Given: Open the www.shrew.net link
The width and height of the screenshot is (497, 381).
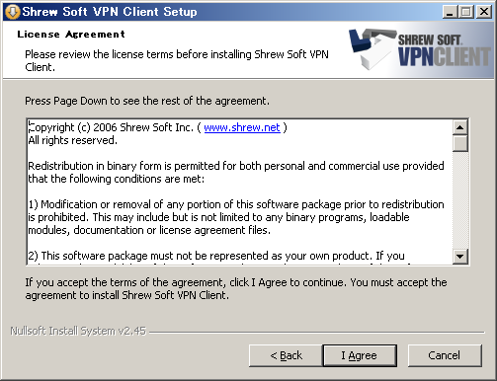Looking at the screenshot, I should (242, 127).
